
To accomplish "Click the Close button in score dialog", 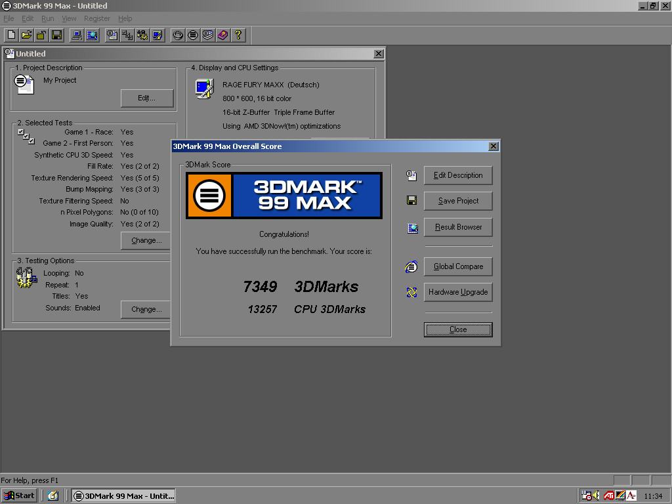I will click(458, 329).
